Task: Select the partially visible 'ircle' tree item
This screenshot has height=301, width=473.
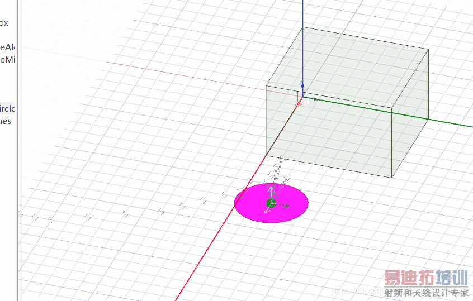Action: pyautogui.click(x=7, y=108)
